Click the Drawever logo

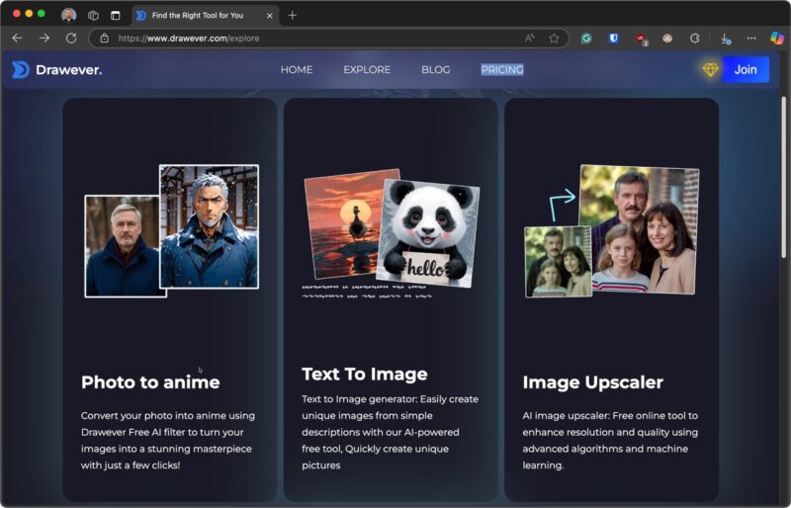(x=57, y=69)
